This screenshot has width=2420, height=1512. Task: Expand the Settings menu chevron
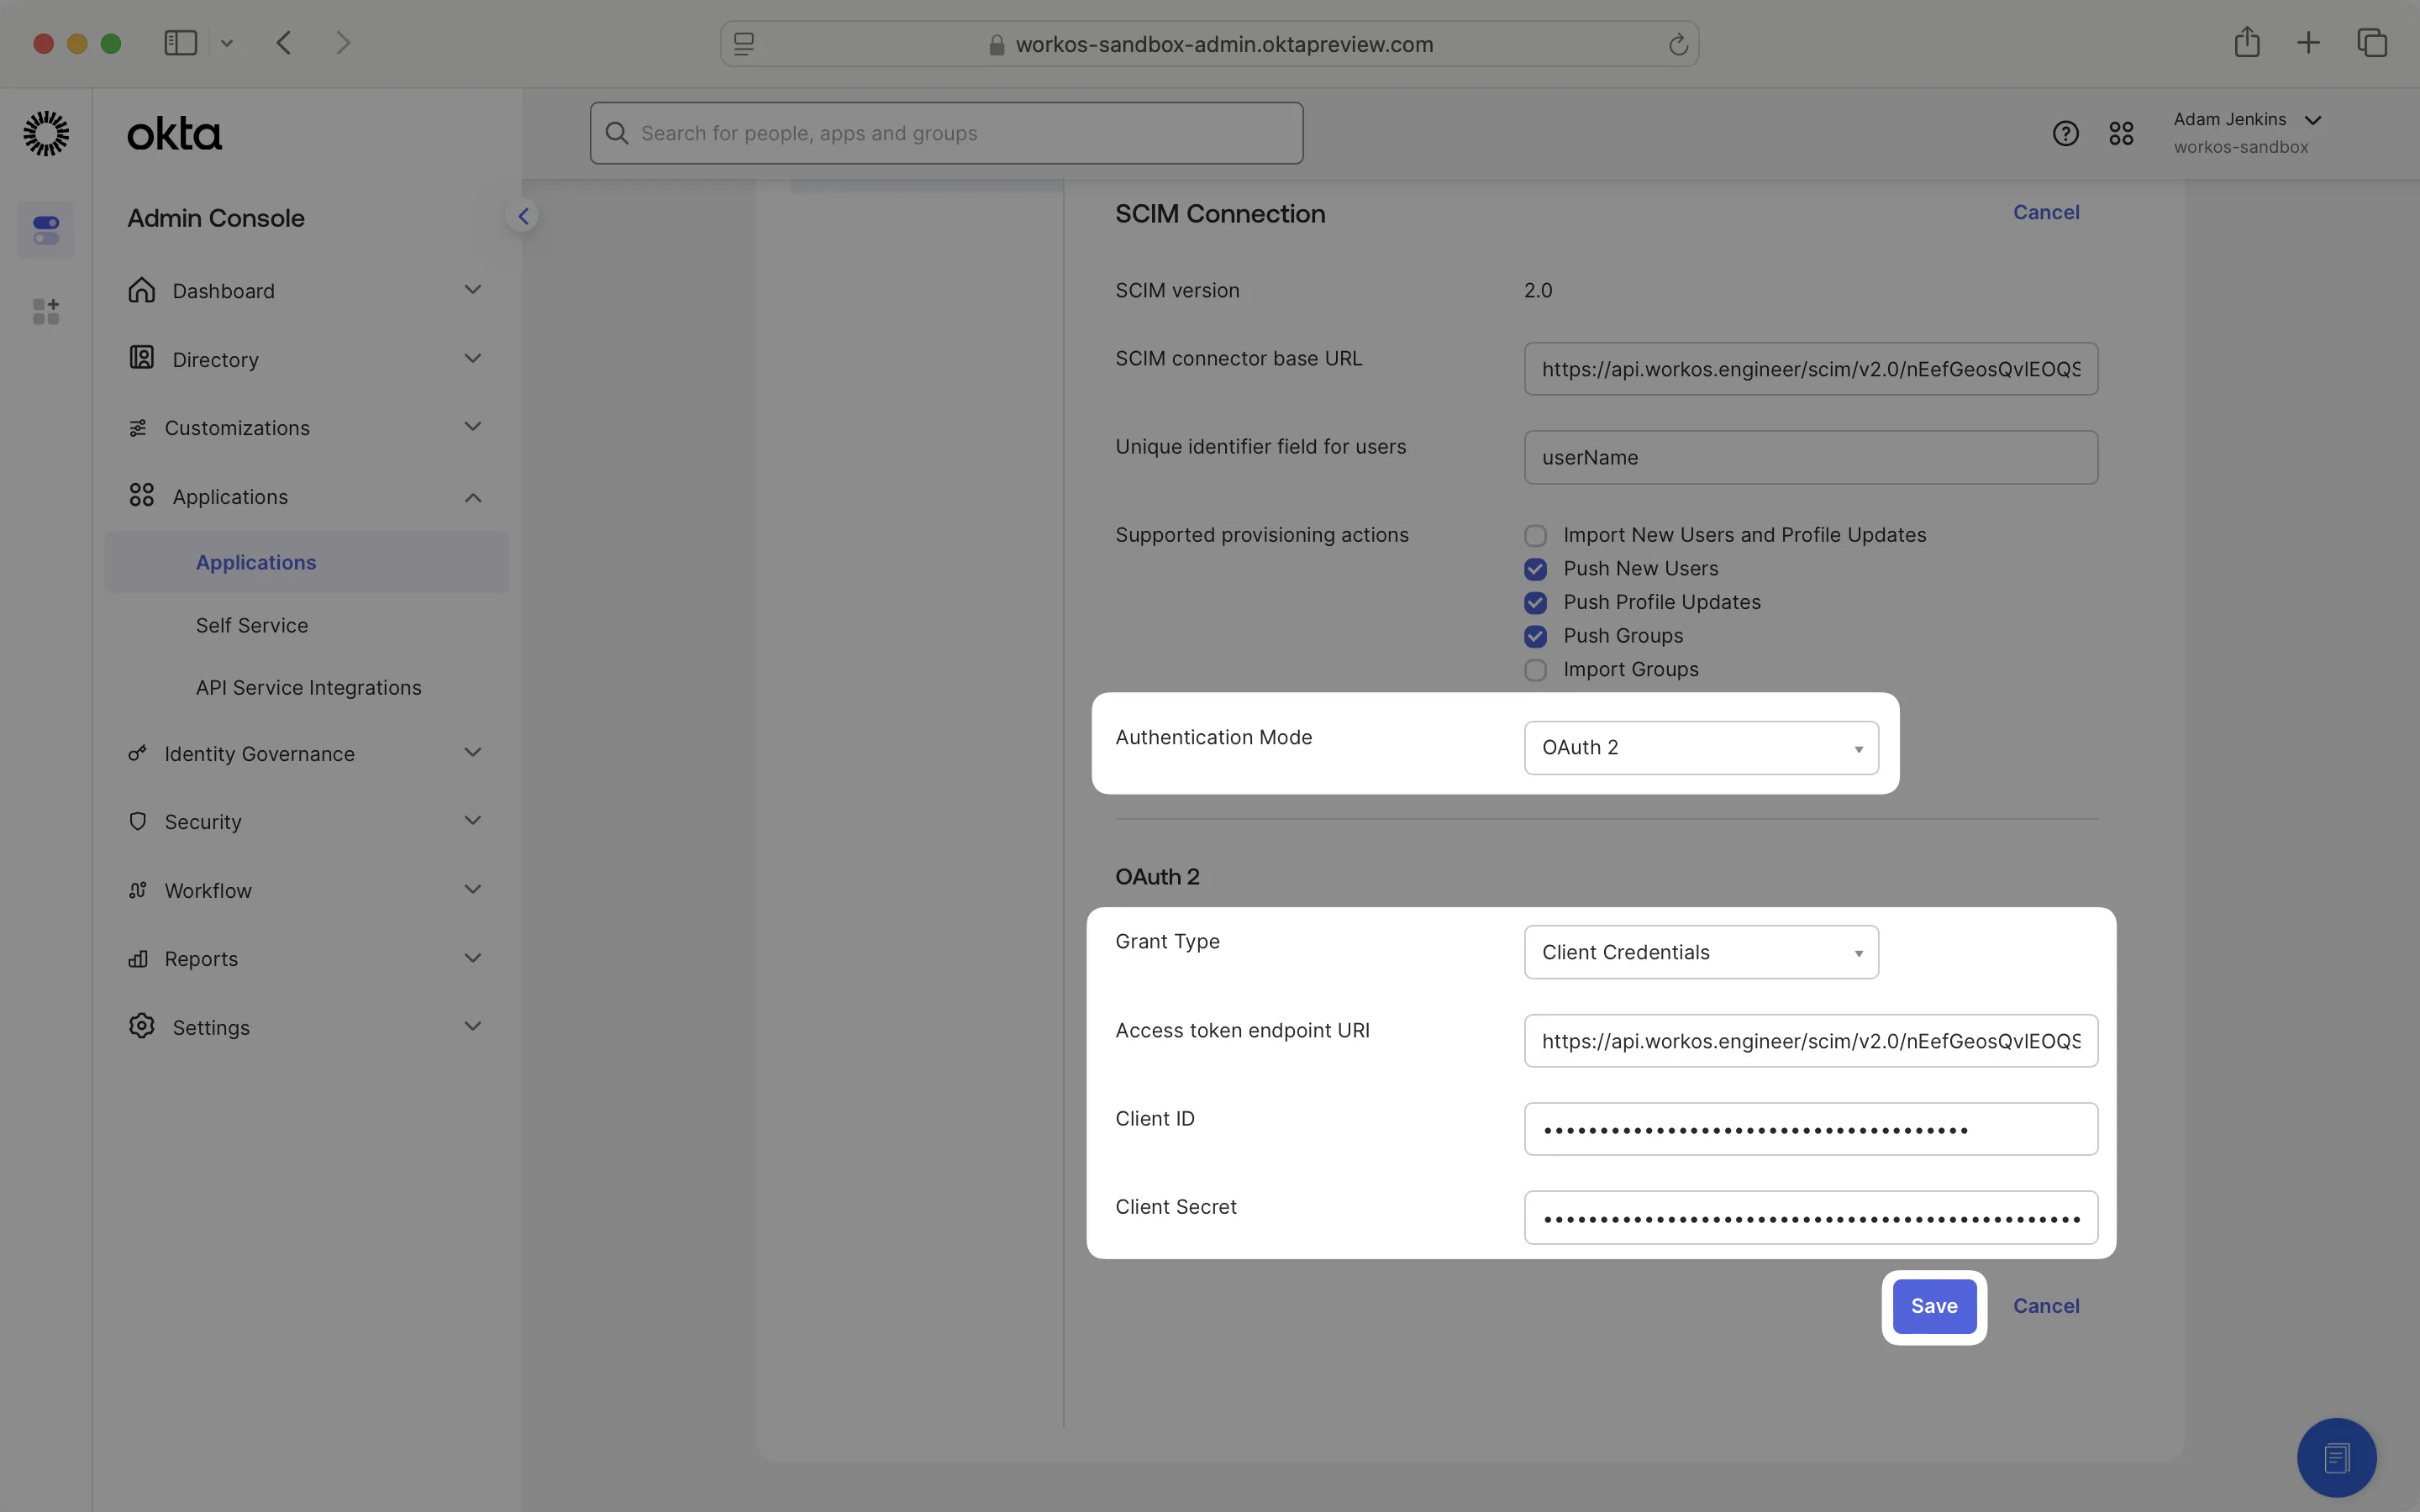(473, 1026)
